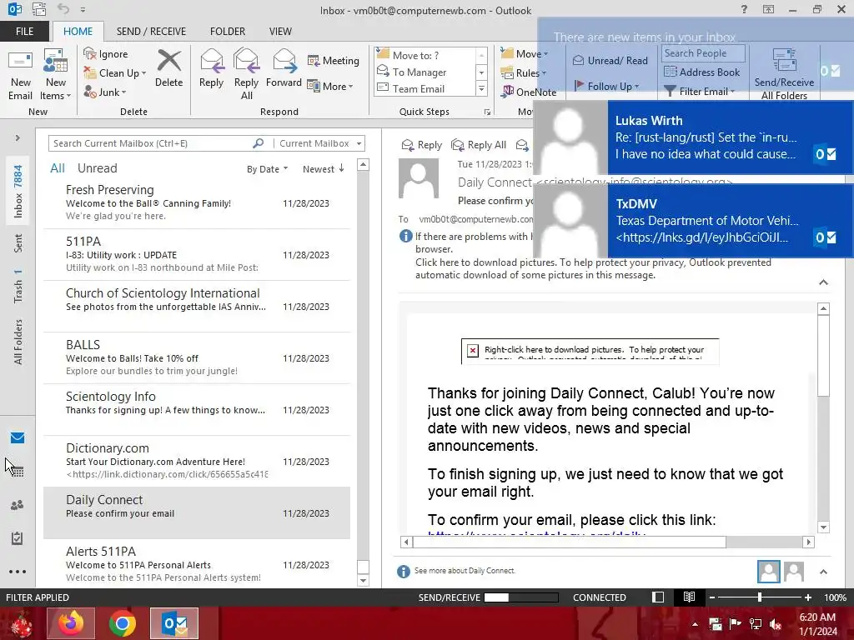Open the Lukas Wirth new mail notification
Viewport: 854px width, 640px height.
click(x=693, y=137)
